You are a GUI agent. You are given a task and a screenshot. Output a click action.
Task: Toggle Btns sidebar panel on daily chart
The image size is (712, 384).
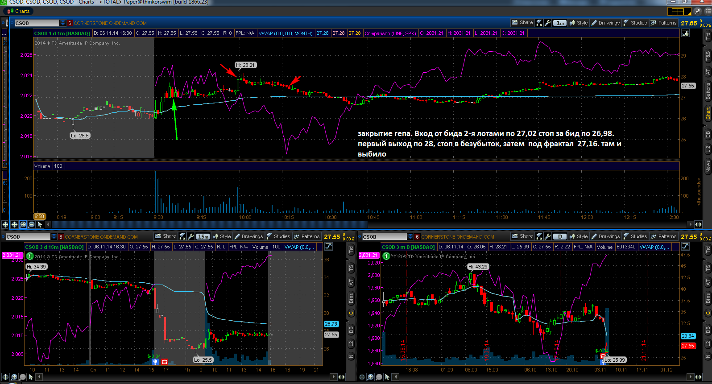708,298
